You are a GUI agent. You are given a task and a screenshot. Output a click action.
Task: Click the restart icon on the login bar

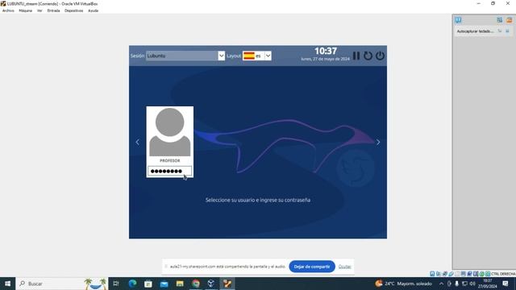[368, 56]
